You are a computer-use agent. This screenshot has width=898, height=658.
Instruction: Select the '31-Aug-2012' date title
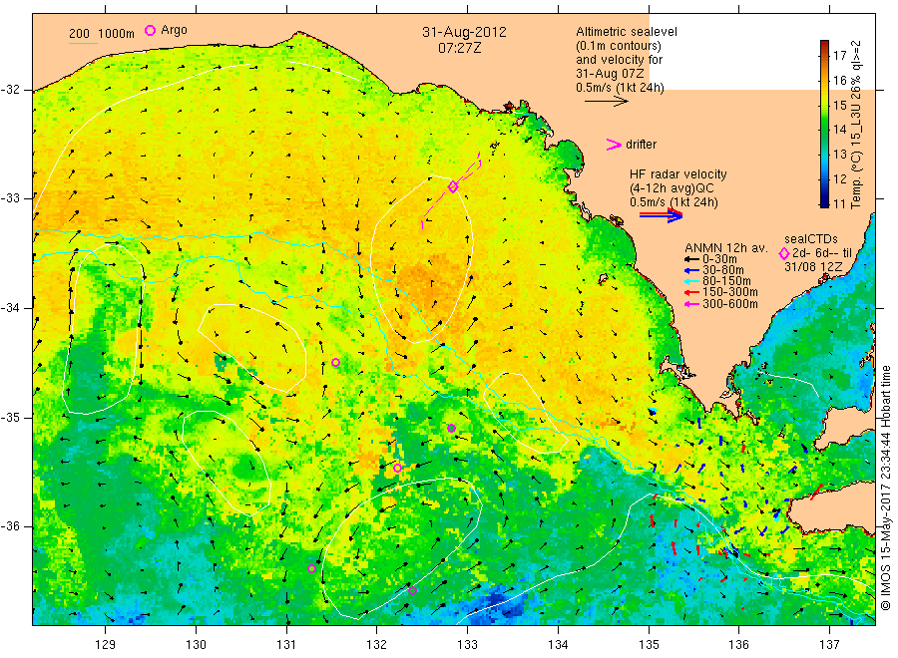[464, 32]
